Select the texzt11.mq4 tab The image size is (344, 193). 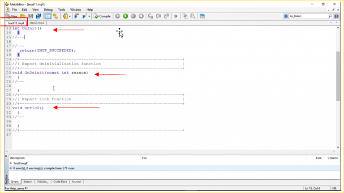[16, 23]
